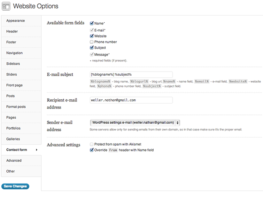Click the Website Options header icon

[6, 6]
